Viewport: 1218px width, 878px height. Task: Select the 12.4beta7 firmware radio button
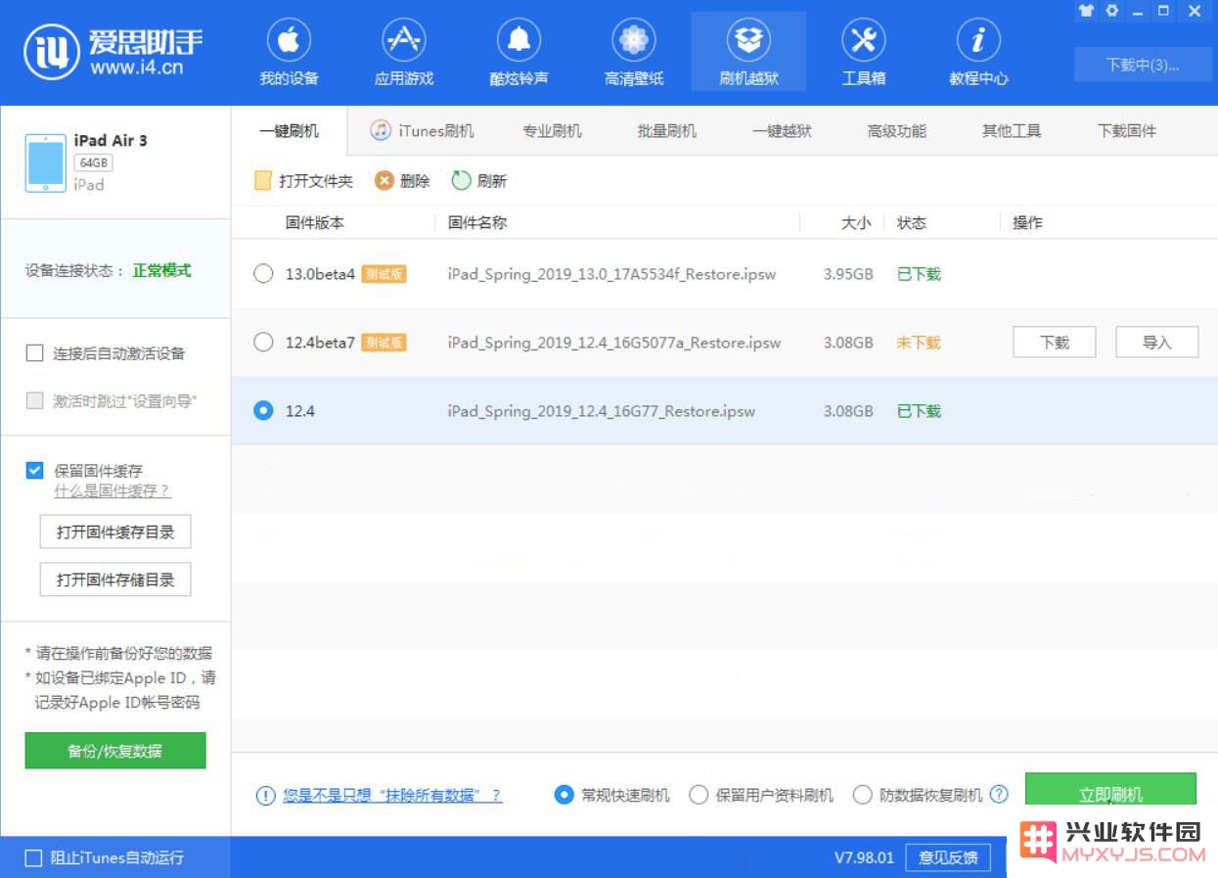point(263,343)
